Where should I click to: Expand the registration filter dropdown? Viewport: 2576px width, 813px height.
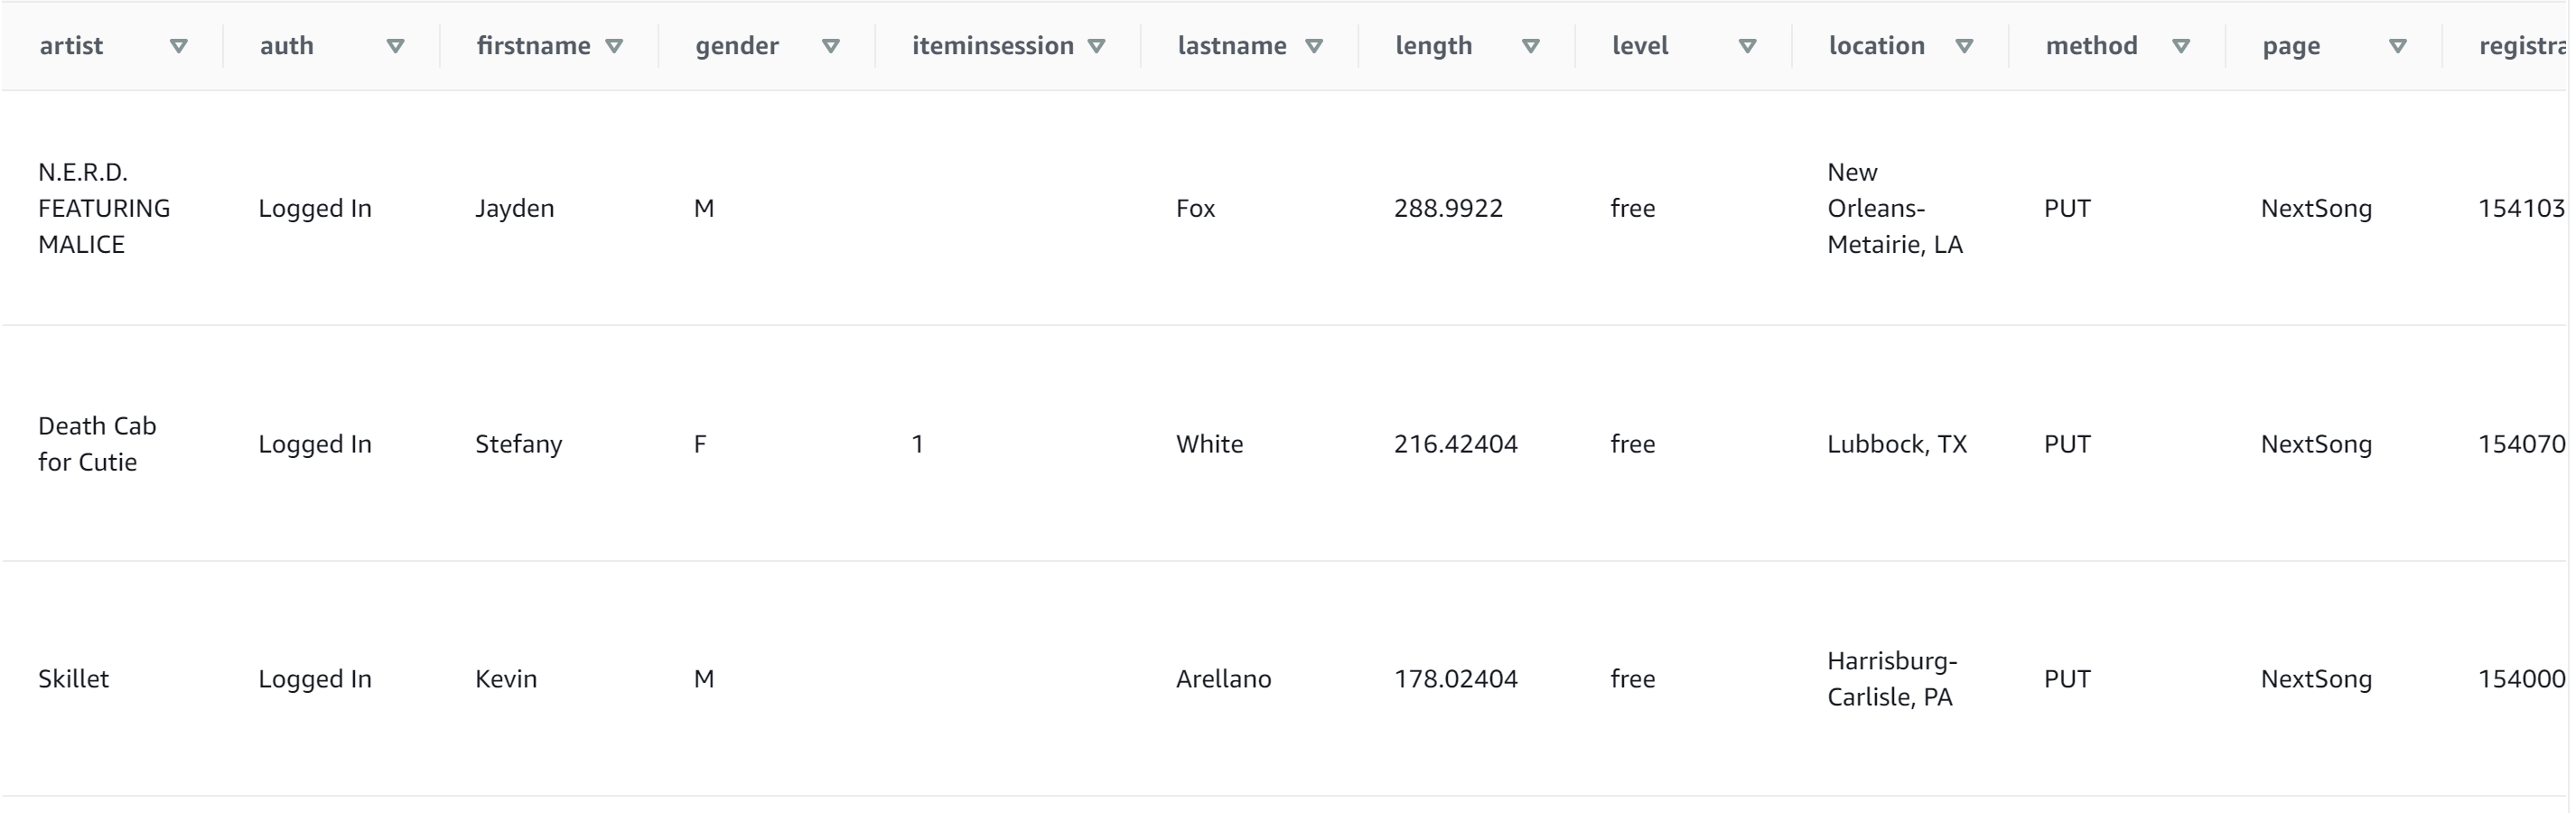tap(2570, 45)
